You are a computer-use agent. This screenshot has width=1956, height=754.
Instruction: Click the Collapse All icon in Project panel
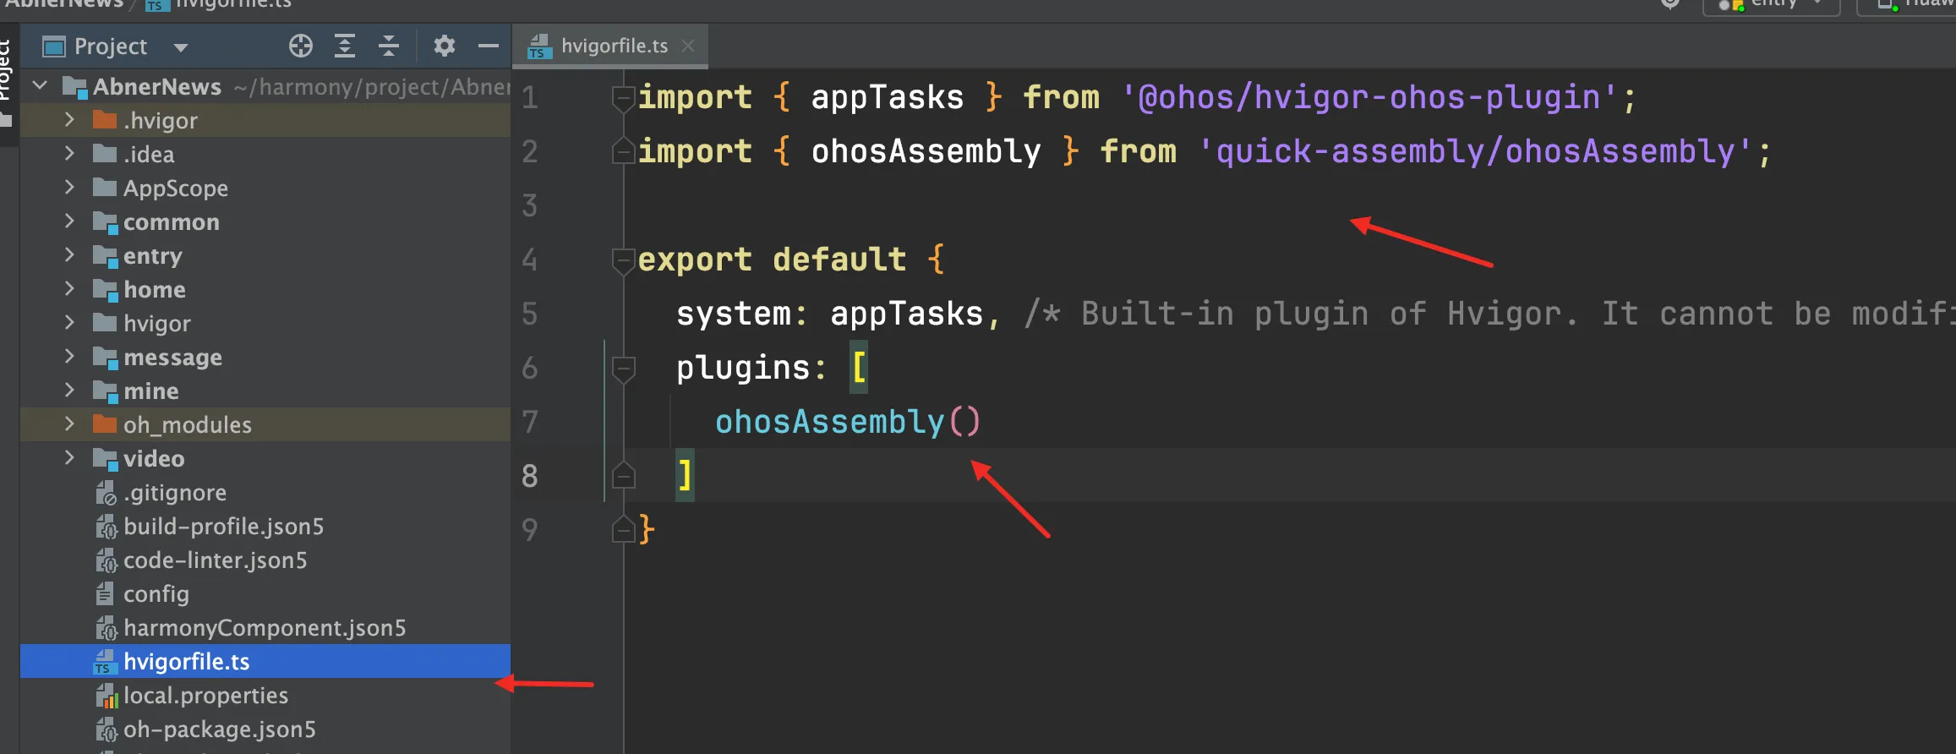click(x=389, y=46)
